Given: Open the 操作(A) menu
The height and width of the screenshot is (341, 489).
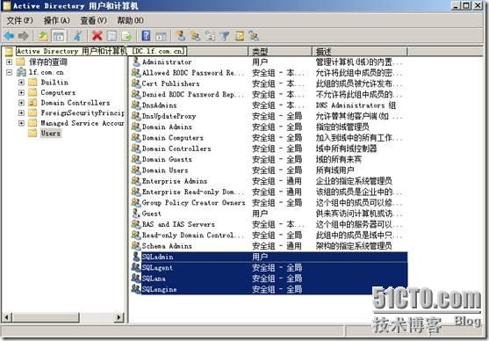Looking at the screenshot, I should click(x=56, y=20).
